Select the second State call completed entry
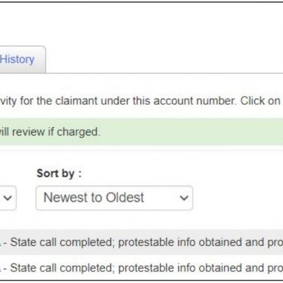 tap(141, 268)
